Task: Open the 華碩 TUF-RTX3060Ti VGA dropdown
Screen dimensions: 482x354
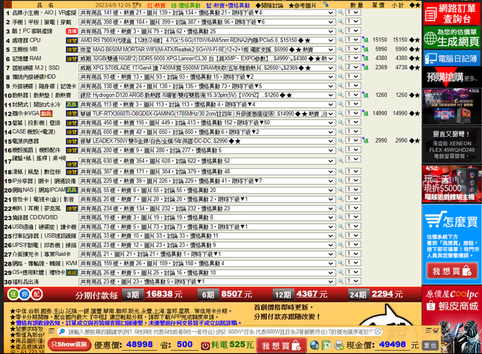Action: 207,114
